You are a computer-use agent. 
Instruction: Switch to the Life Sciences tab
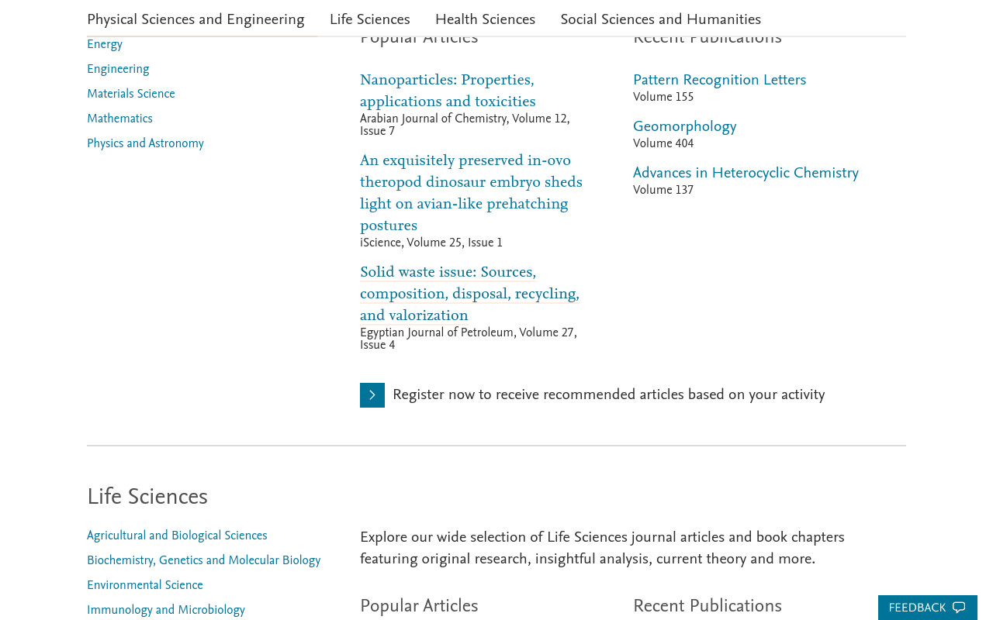(x=369, y=19)
